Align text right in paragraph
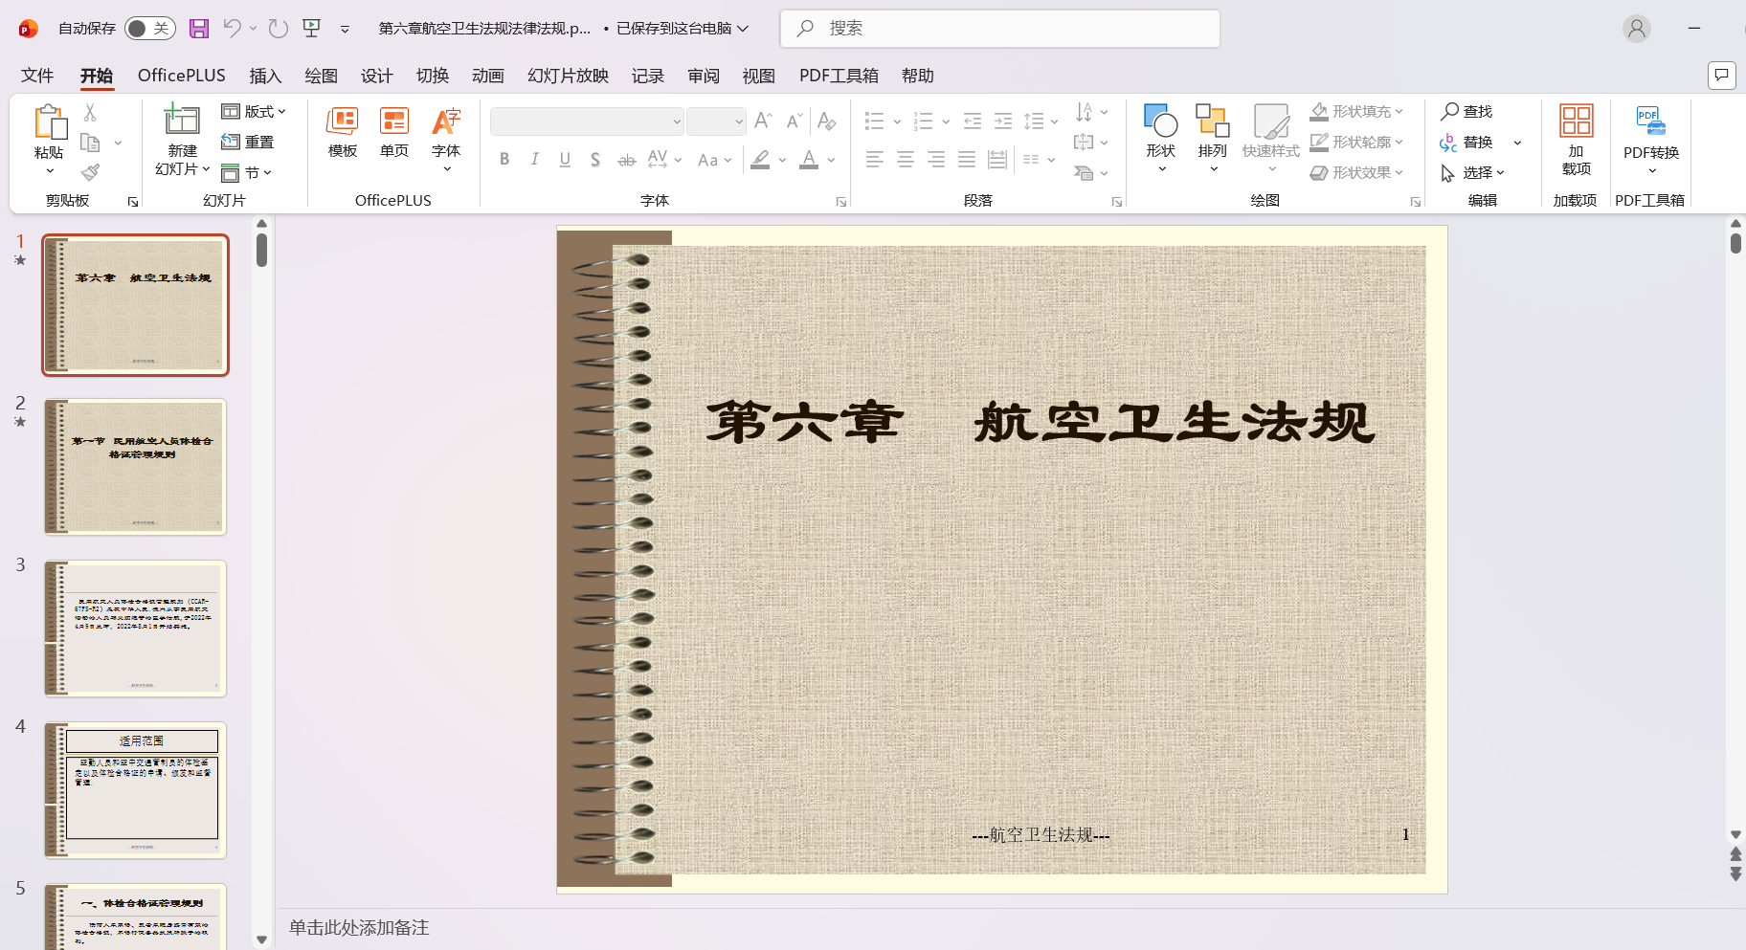 (936, 160)
